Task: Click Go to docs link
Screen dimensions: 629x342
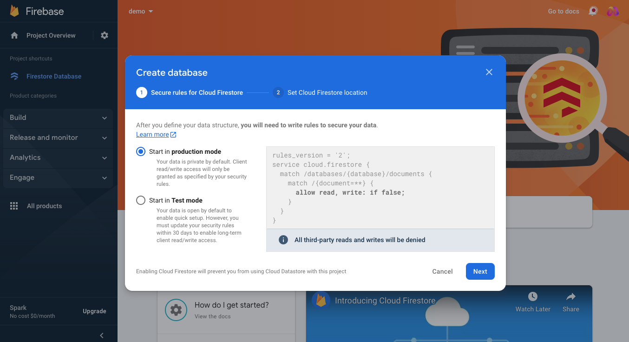Action: [x=563, y=11]
